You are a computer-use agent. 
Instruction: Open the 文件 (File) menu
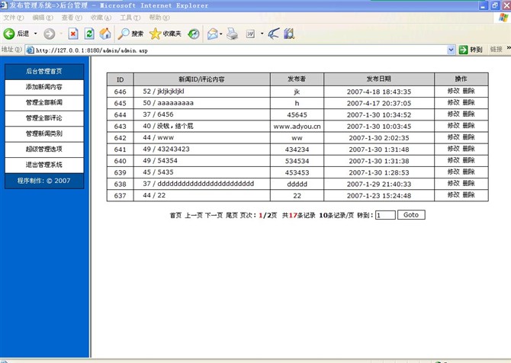click(x=14, y=18)
